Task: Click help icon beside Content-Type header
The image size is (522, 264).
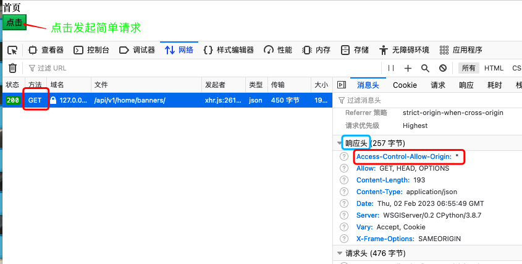Action: [344, 192]
